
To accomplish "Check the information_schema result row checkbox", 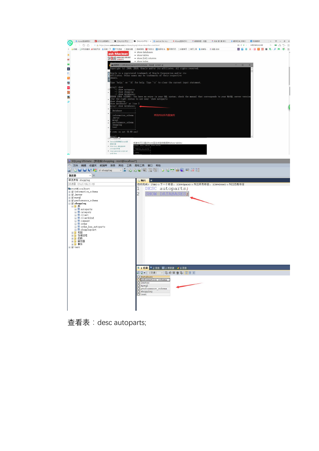I will pyautogui.click(x=138, y=280).
